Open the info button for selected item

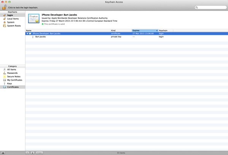pos(32,153)
